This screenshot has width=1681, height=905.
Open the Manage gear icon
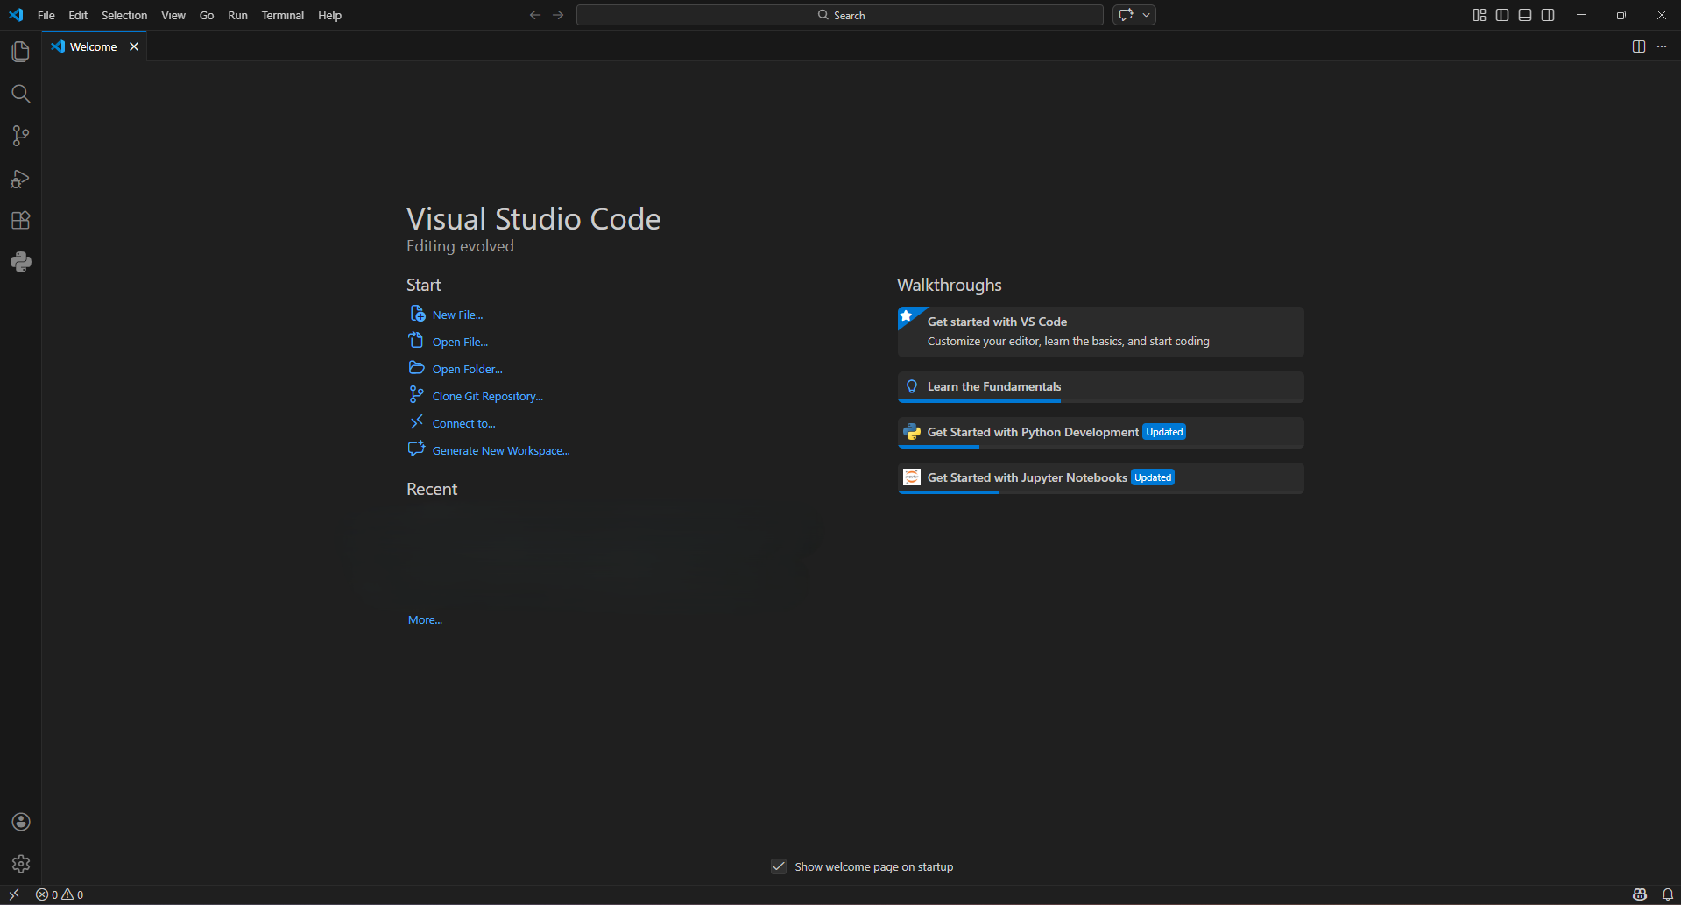pyautogui.click(x=21, y=864)
